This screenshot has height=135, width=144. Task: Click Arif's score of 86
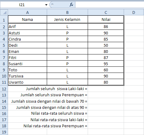[x=106, y=27]
